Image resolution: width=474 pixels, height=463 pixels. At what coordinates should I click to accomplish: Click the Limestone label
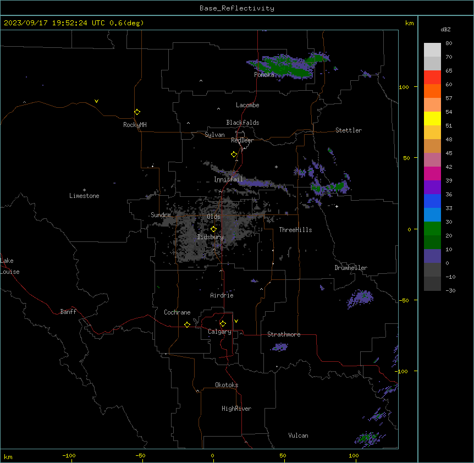pyautogui.click(x=84, y=196)
